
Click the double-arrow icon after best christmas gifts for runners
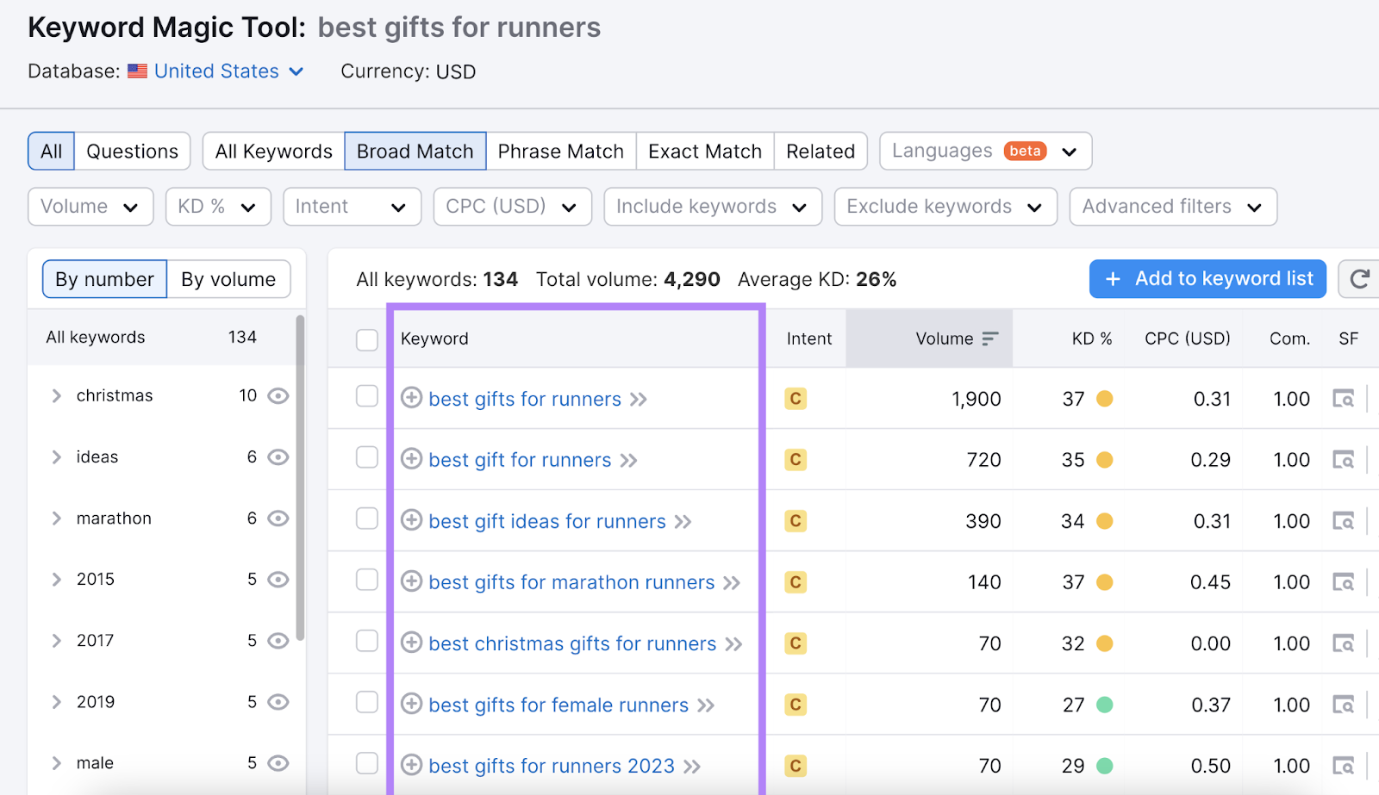[x=734, y=643]
